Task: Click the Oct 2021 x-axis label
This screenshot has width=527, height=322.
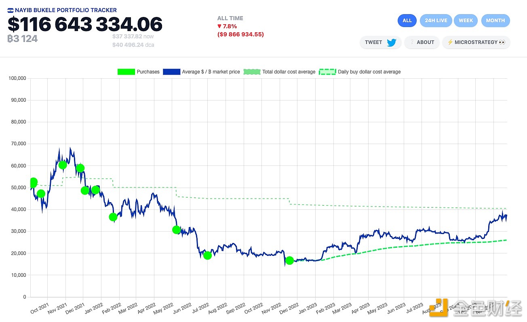Action: [x=40, y=308]
